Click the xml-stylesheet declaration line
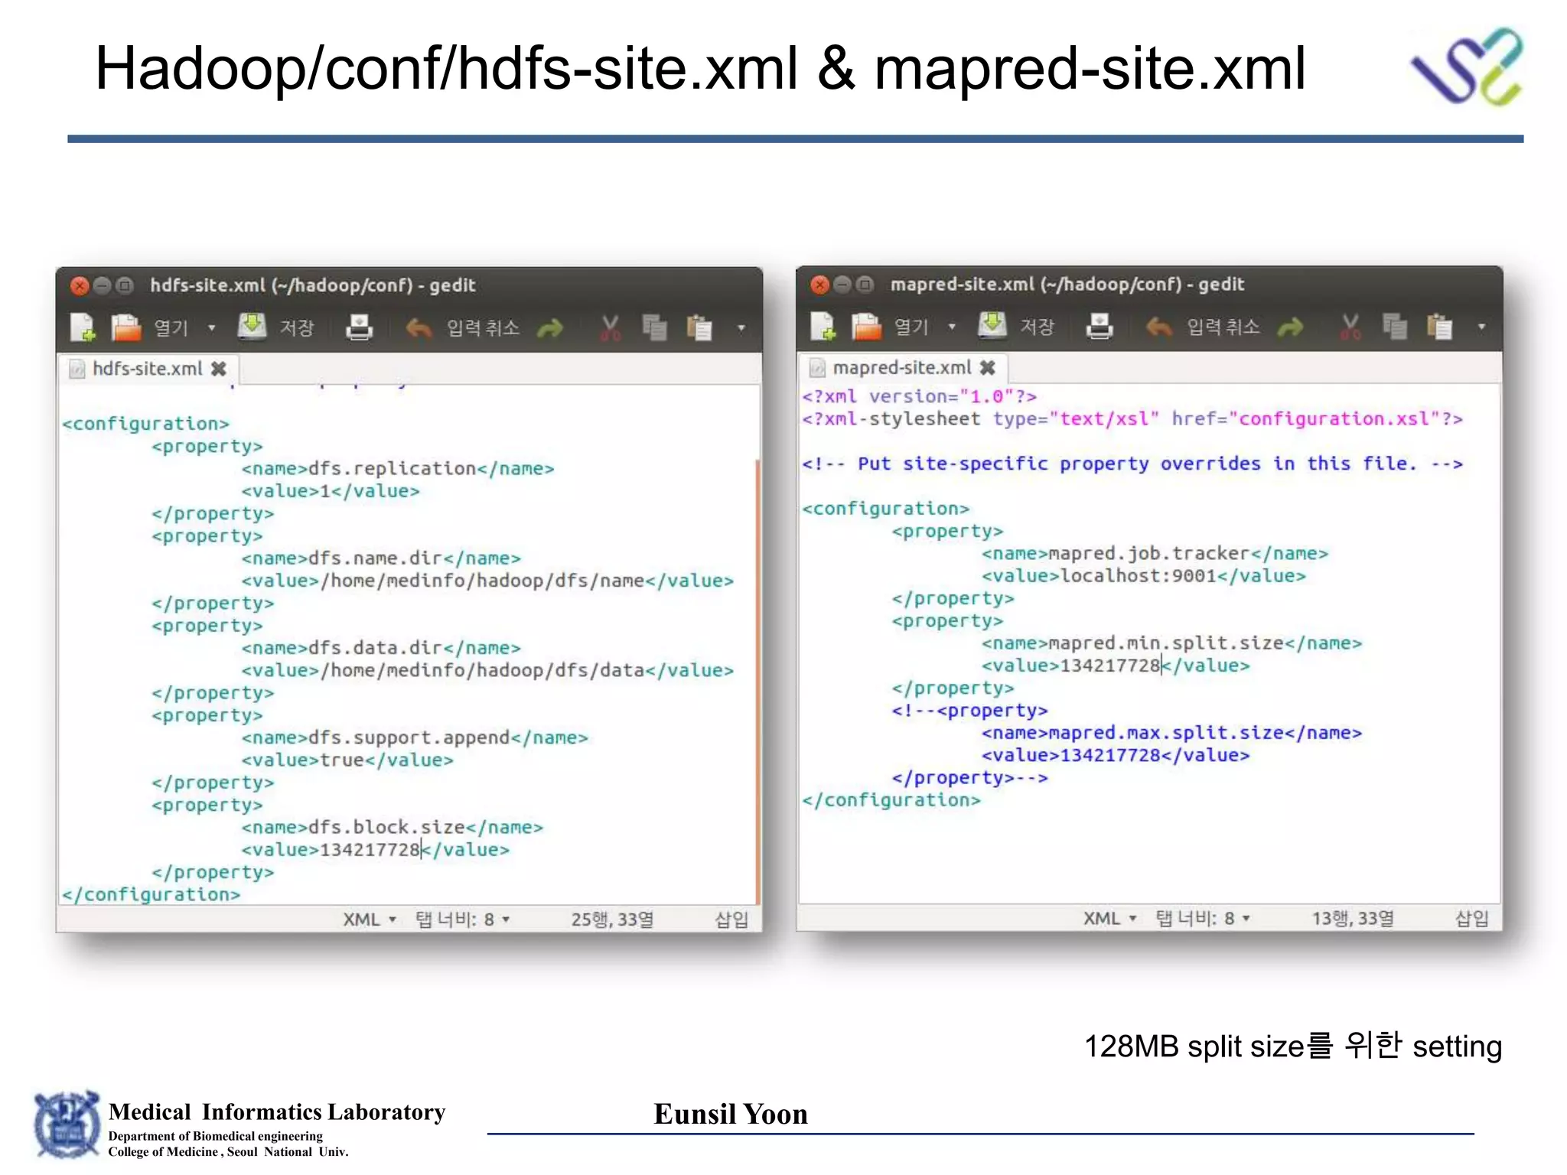 click(x=1132, y=419)
